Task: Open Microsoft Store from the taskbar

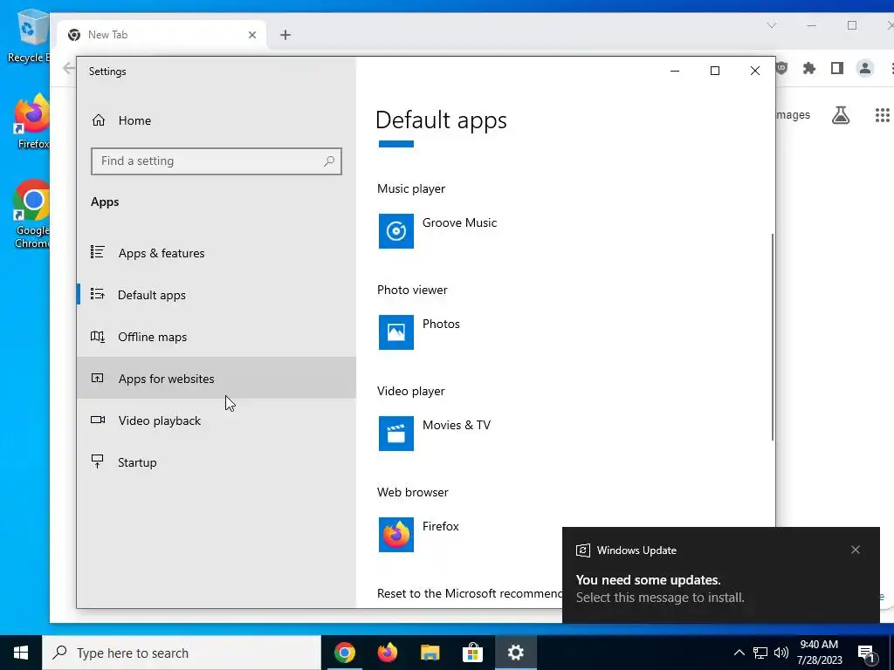Action: click(472, 653)
